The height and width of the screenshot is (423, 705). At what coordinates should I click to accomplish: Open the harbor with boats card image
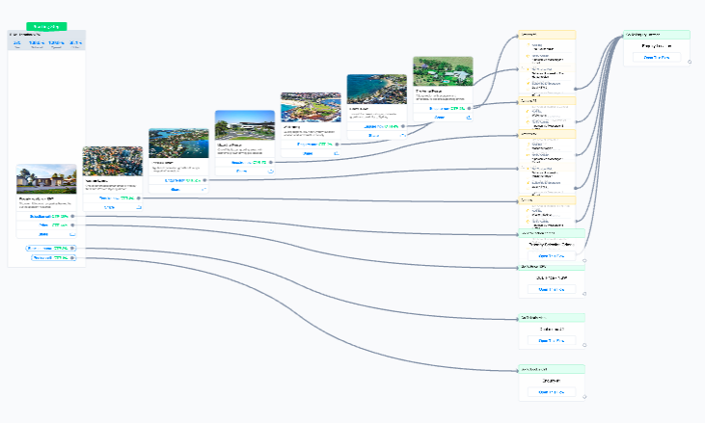(178, 143)
